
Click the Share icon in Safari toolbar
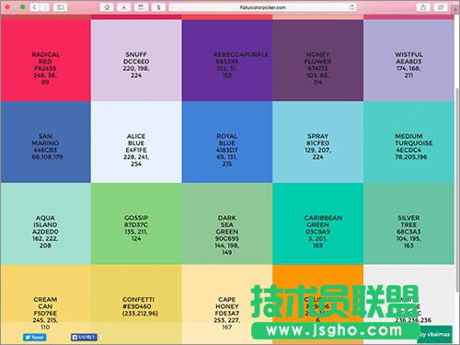pyautogui.click(x=423, y=7)
